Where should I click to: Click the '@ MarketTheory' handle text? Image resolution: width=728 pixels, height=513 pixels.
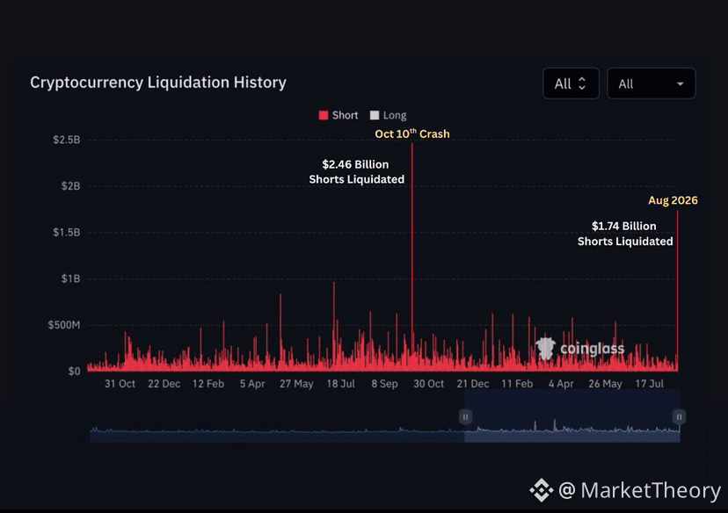coord(639,490)
